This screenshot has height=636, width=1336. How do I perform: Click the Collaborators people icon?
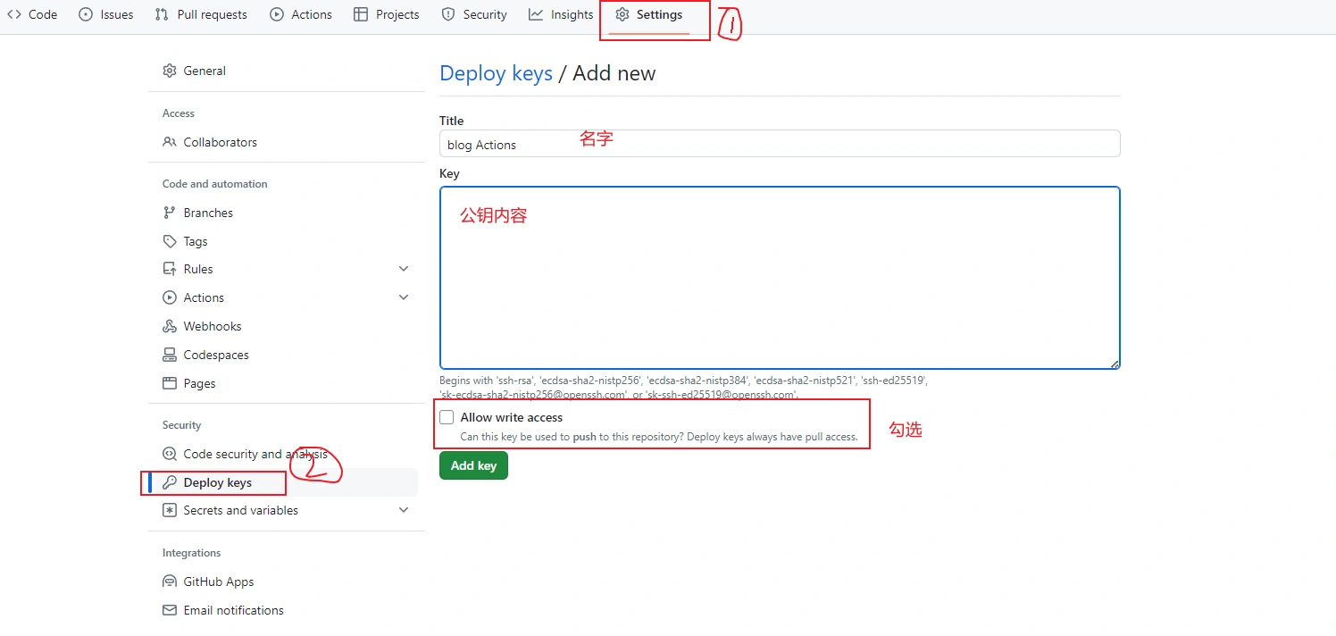170,142
